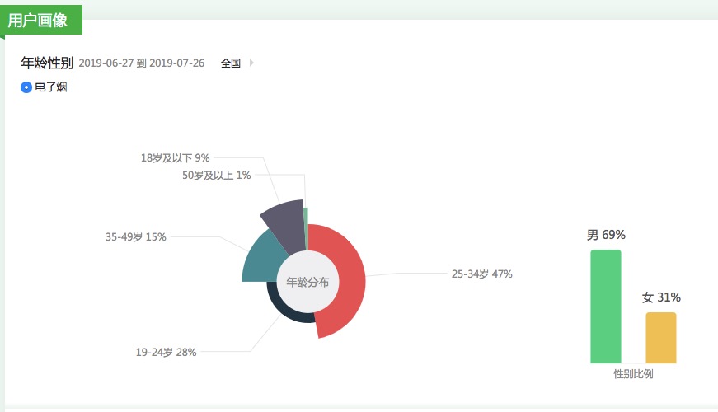Image resolution: width=718 pixels, height=412 pixels.
Task: Select the 电子烟 radio button
Action: point(26,87)
